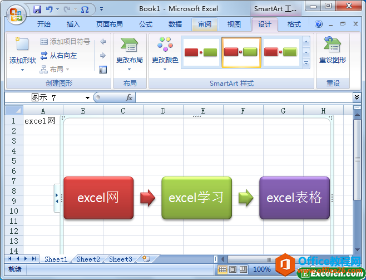
Task: Open the Sheet2 worksheet tab
Action: (x=88, y=259)
